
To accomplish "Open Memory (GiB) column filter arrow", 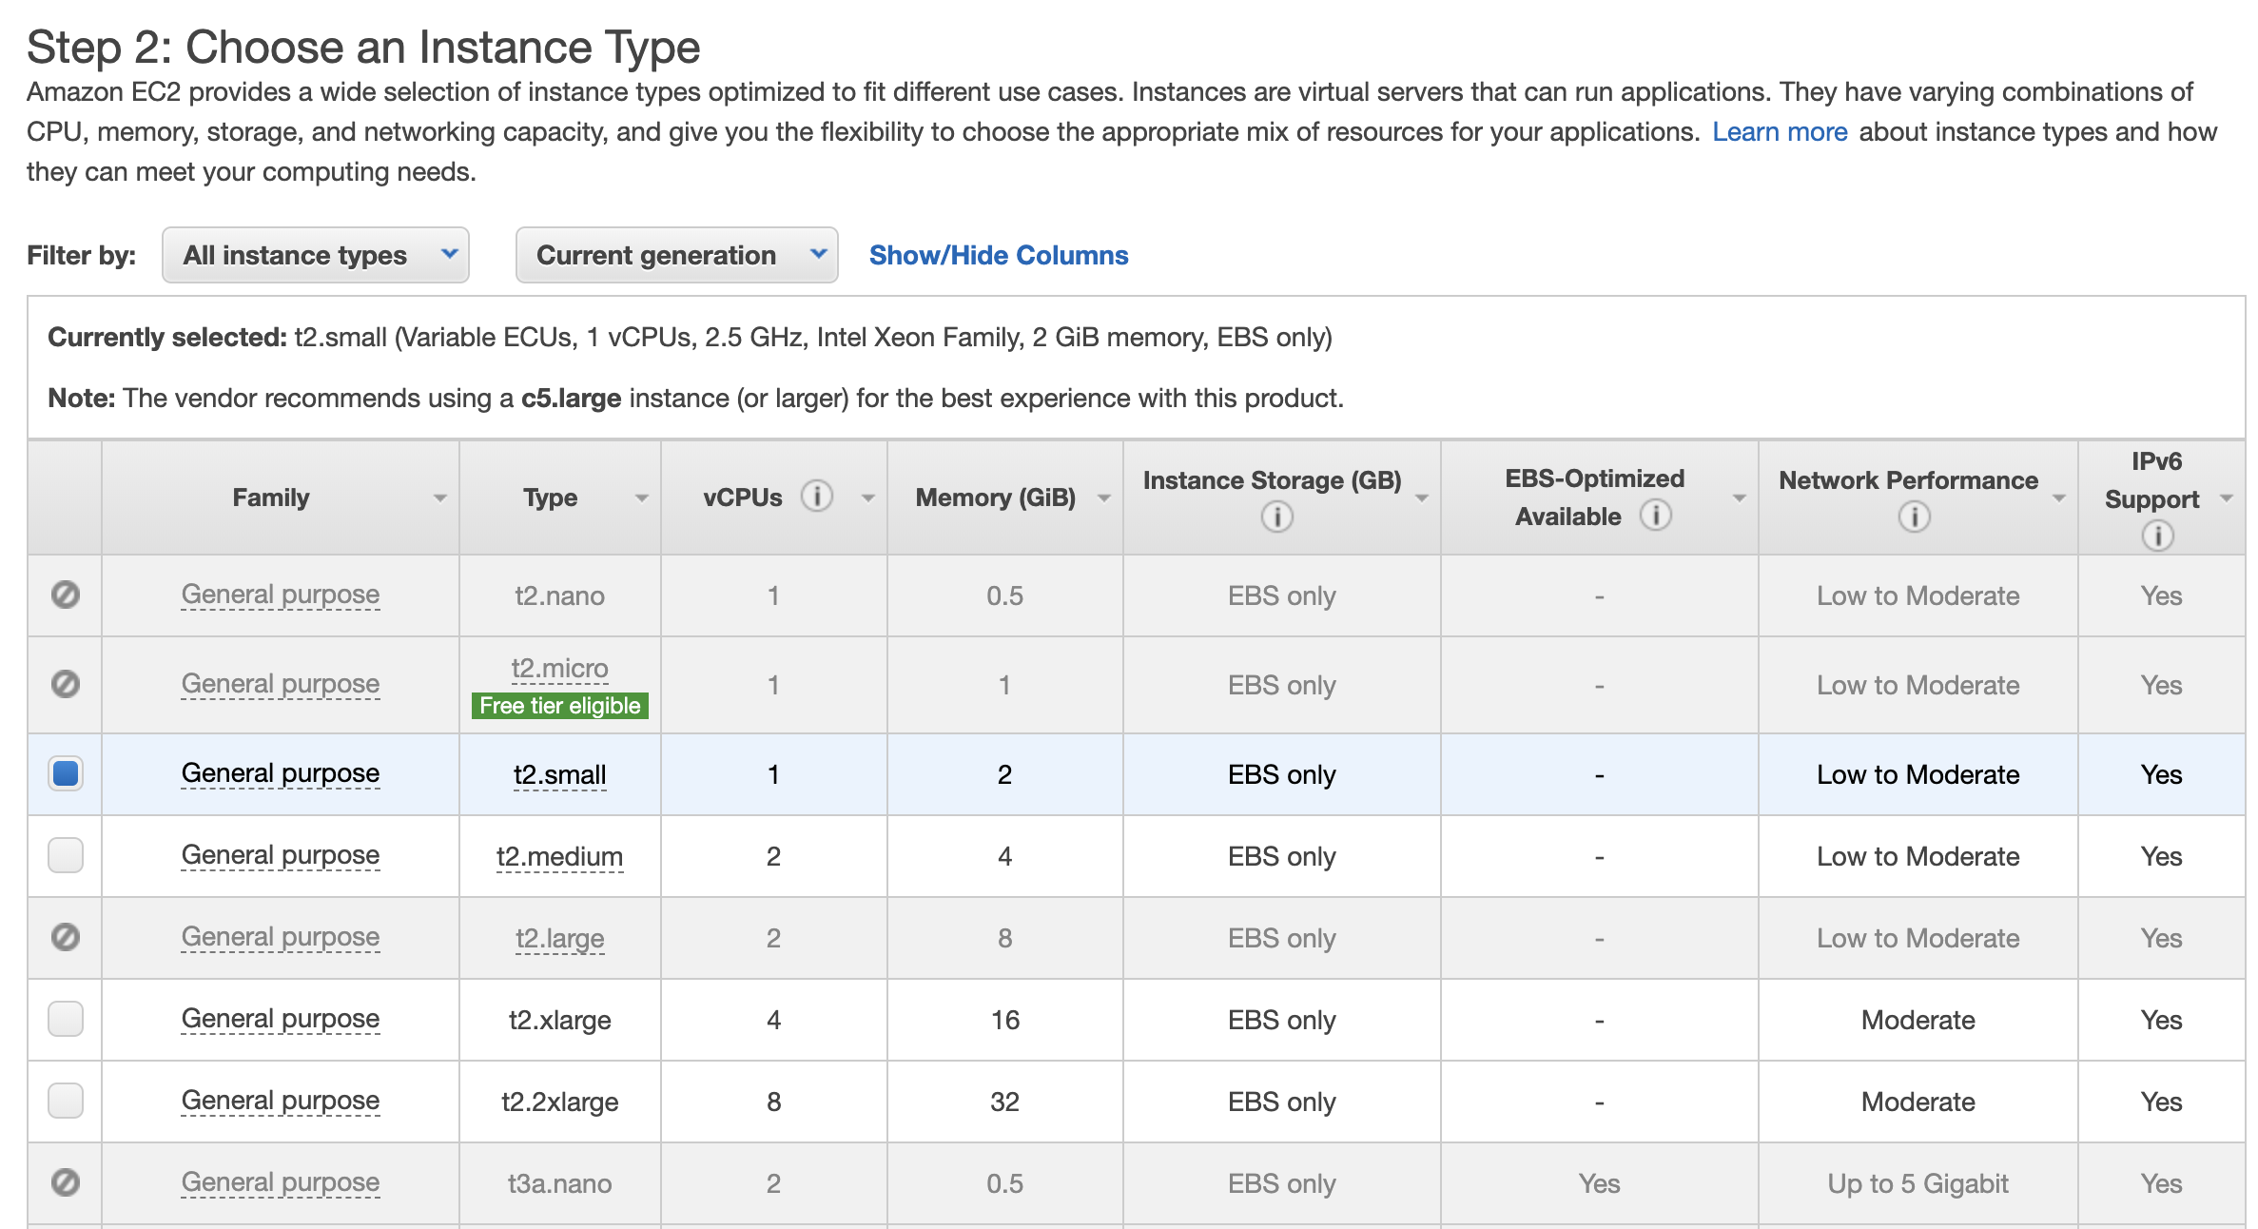I will [1103, 498].
